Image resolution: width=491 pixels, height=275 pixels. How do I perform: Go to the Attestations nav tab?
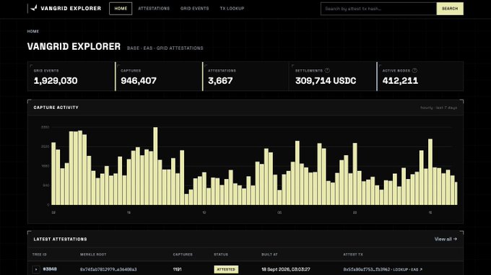click(154, 9)
